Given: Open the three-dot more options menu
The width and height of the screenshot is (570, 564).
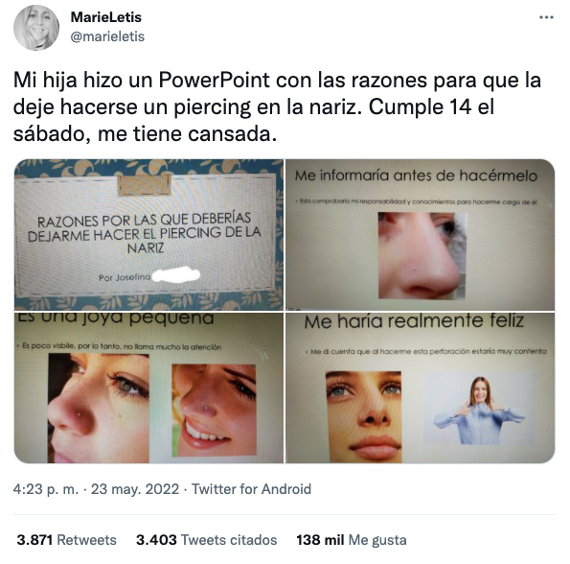Looking at the screenshot, I should (x=546, y=17).
